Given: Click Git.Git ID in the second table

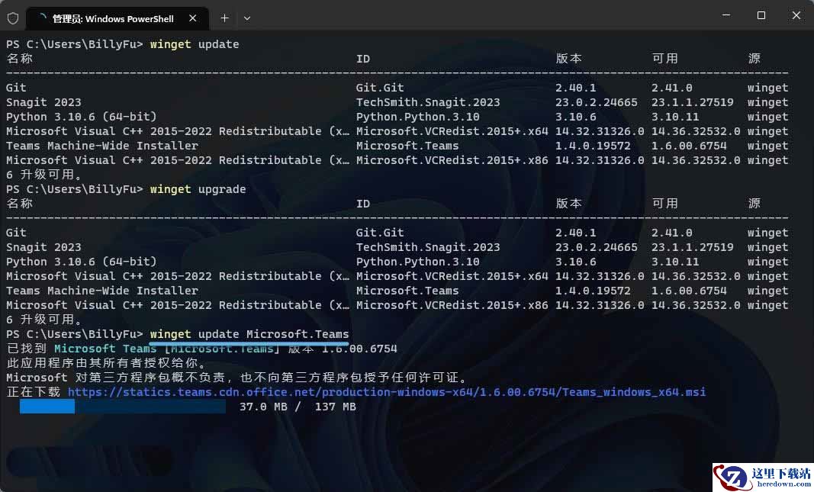Looking at the screenshot, I should click(x=380, y=233).
